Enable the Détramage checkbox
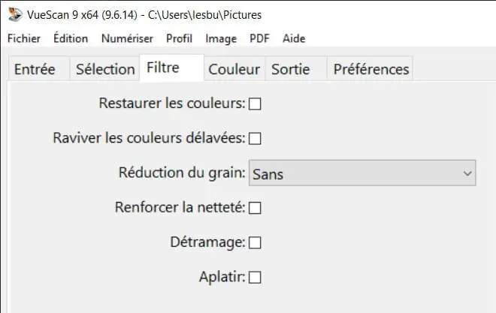The image size is (496, 313). coord(255,242)
